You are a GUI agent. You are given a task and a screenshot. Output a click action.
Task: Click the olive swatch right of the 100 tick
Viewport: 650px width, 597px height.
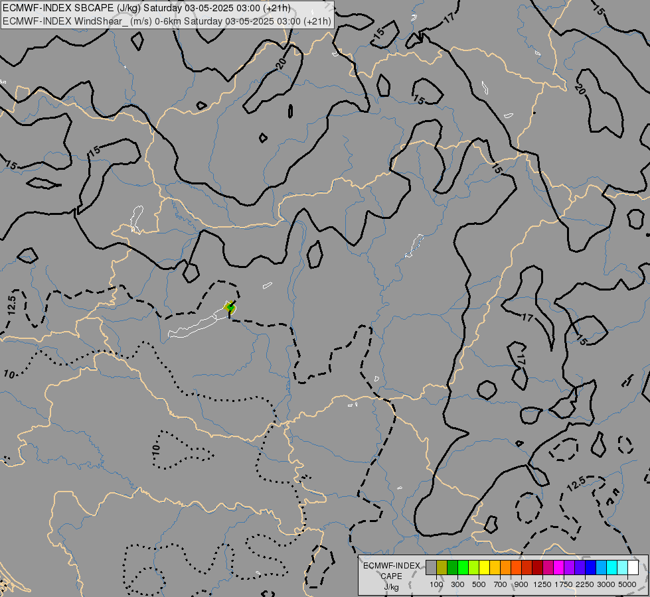click(442, 568)
